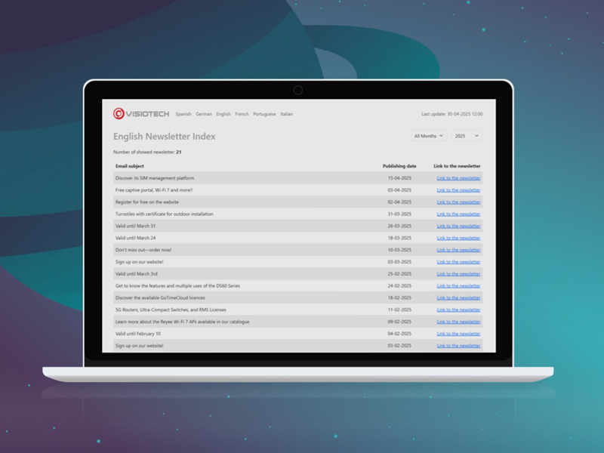This screenshot has width=604, height=453.
Task: Open newsletter link for Don't miss out—order now
Action: click(458, 250)
